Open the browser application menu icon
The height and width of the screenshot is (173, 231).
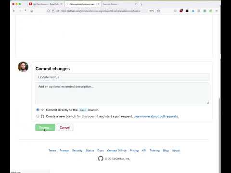217,11
